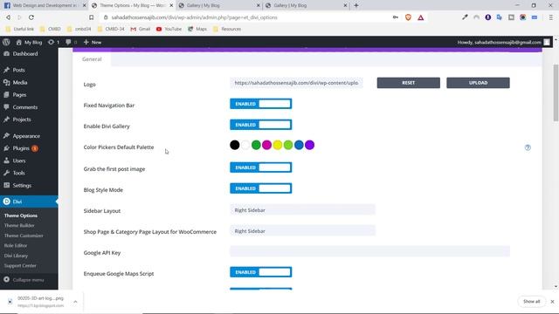Toggle Grab the first post image

pyautogui.click(x=260, y=167)
